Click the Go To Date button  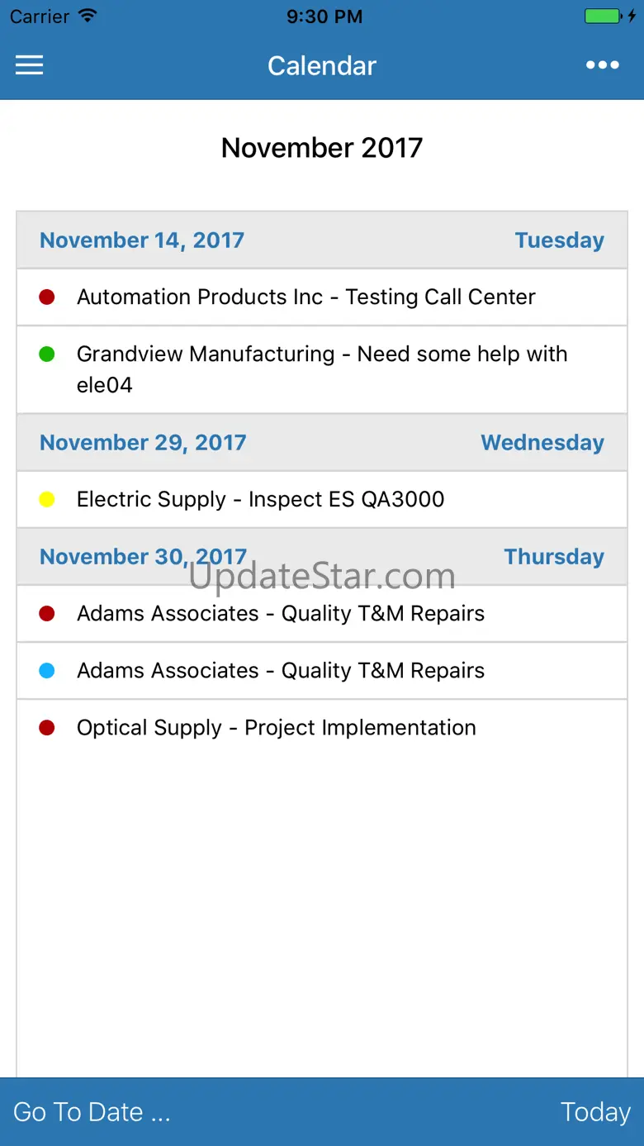click(x=92, y=1112)
